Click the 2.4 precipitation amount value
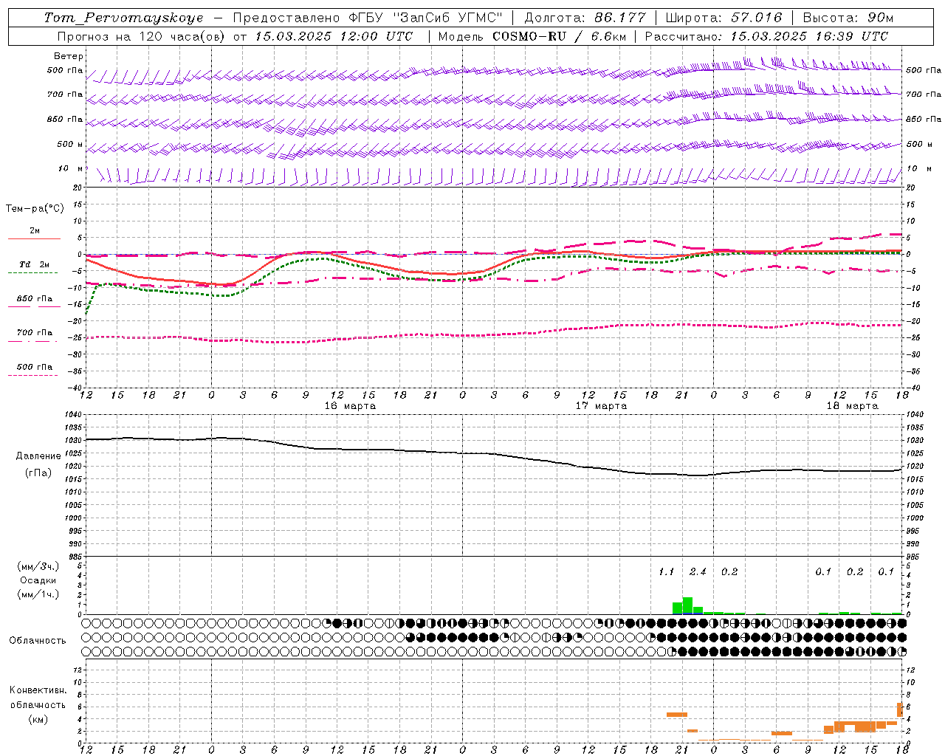Viewport: 945px width, 756px height. coord(698,571)
